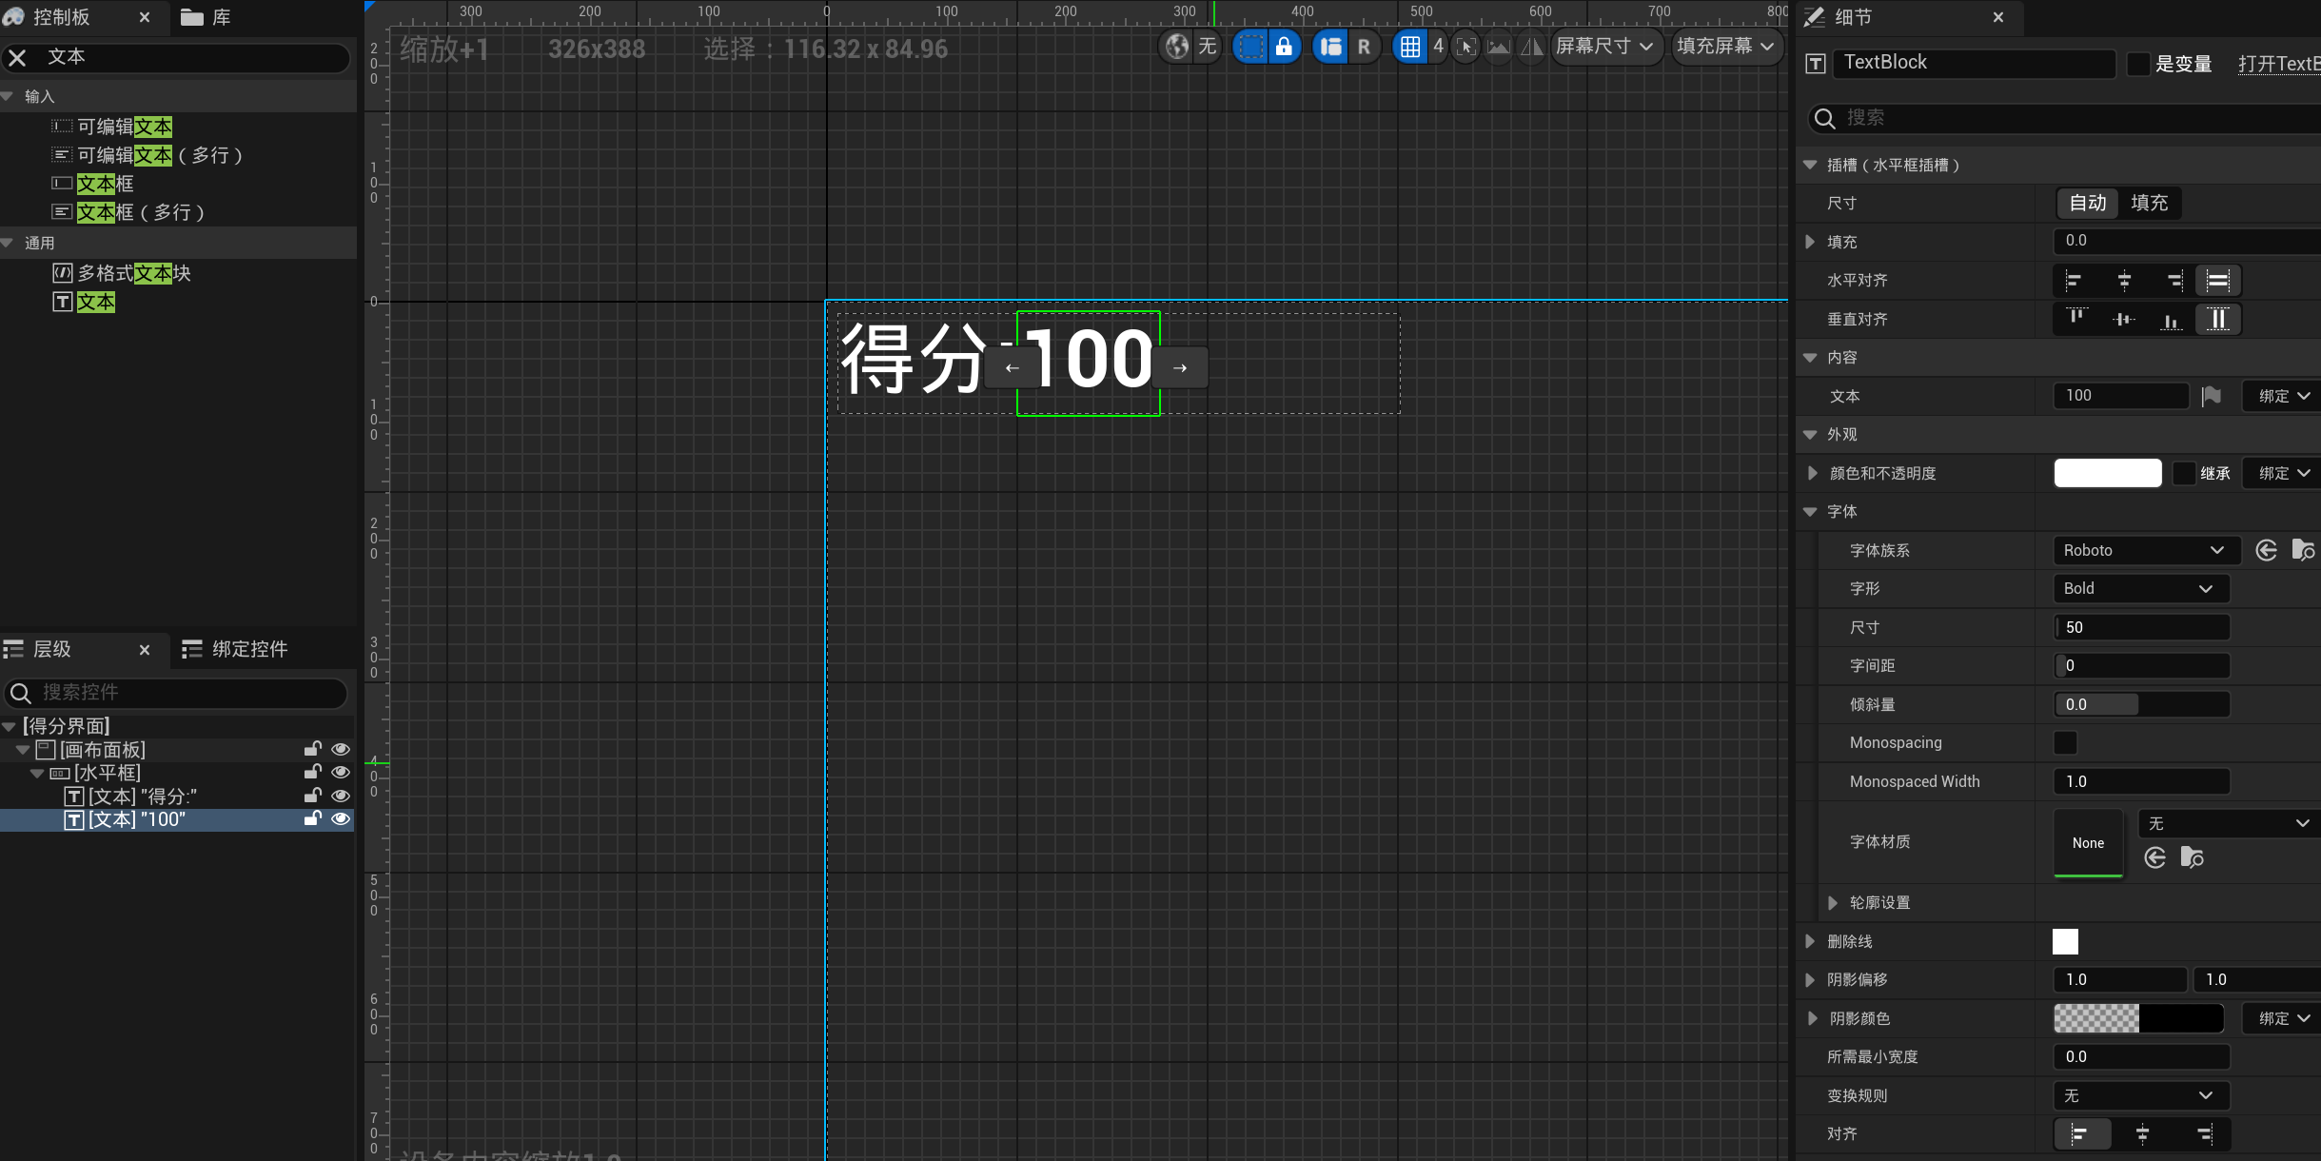Open the white color and opacity swatch
Screen dimensions: 2321x1161
point(2107,473)
